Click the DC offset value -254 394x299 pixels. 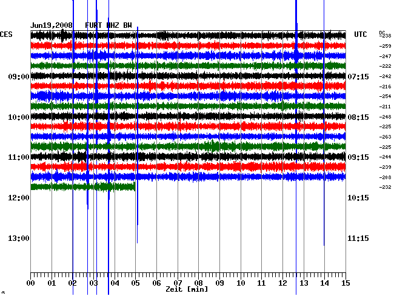click(385, 96)
